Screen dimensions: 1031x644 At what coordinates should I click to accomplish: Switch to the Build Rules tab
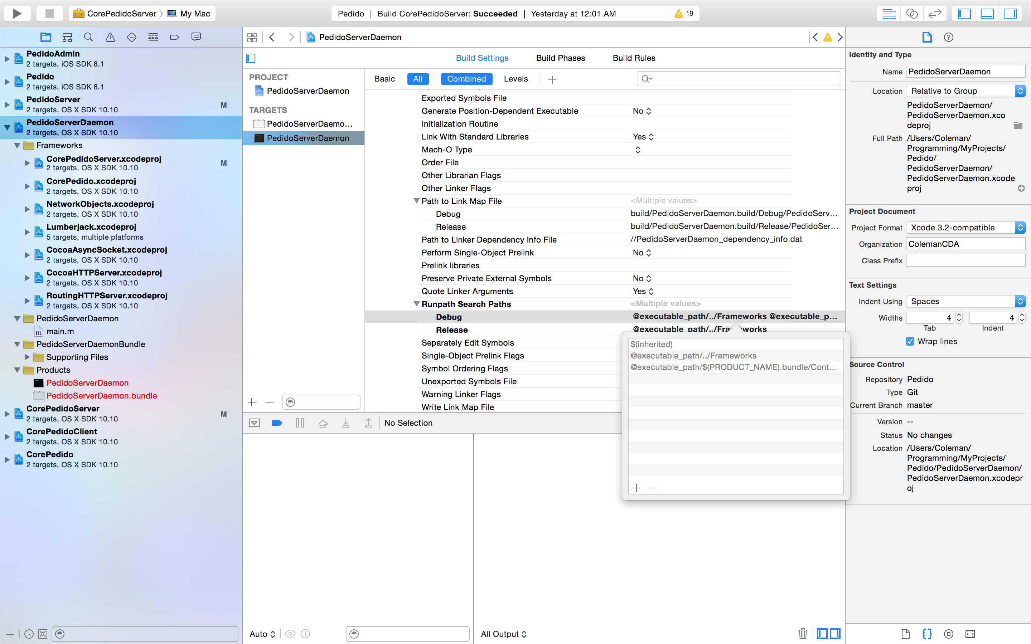click(x=634, y=58)
